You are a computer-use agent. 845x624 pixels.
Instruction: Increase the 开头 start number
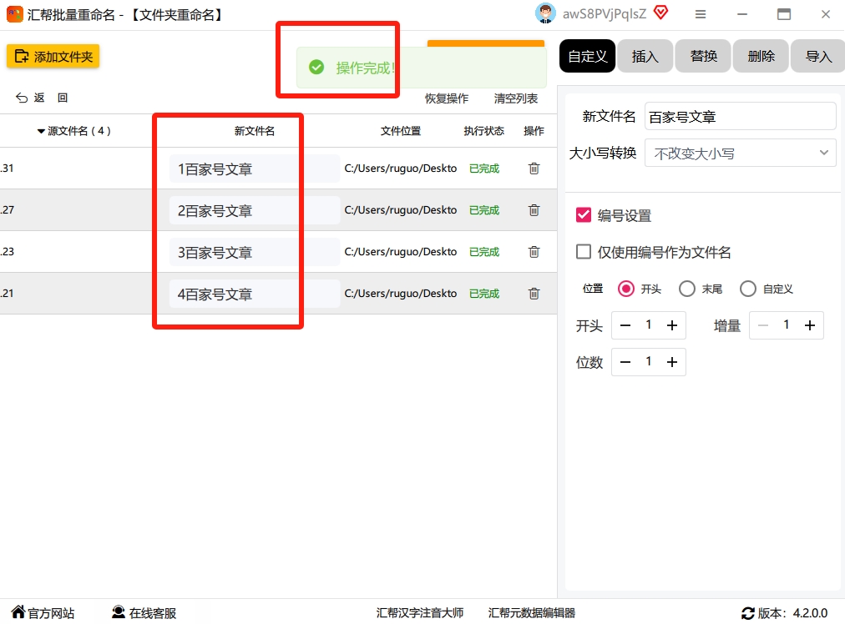[671, 325]
